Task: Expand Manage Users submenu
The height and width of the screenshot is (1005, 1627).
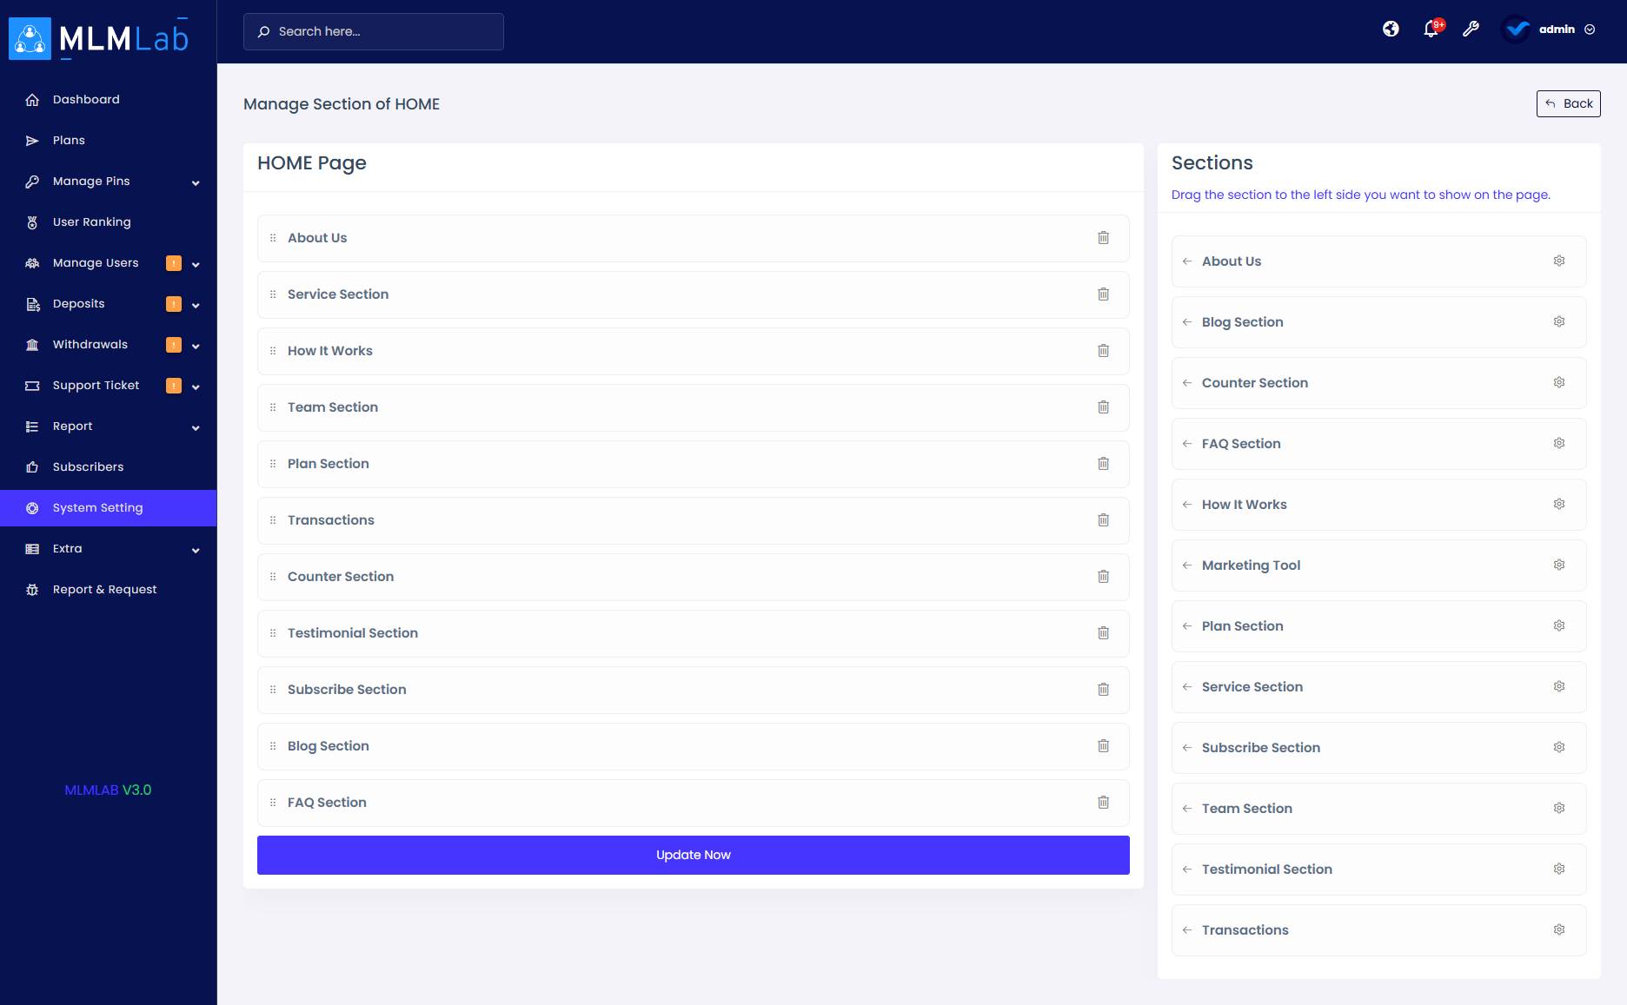Action: coord(196,264)
